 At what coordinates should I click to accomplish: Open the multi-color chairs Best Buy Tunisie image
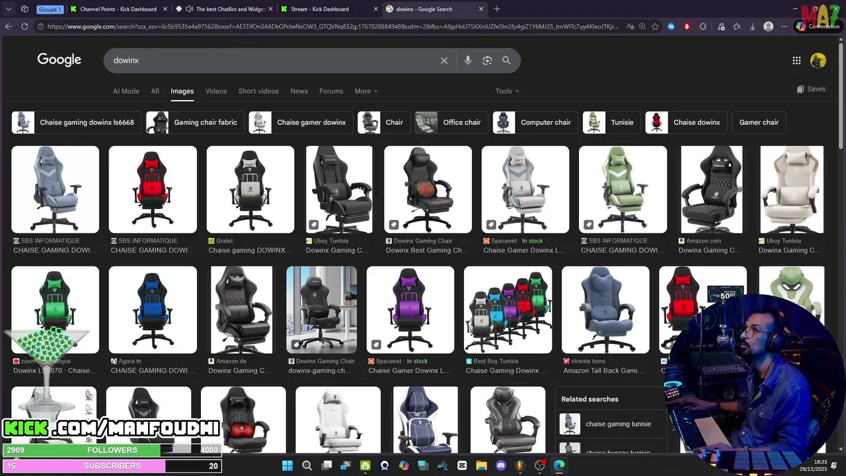click(x=508, y=309)
